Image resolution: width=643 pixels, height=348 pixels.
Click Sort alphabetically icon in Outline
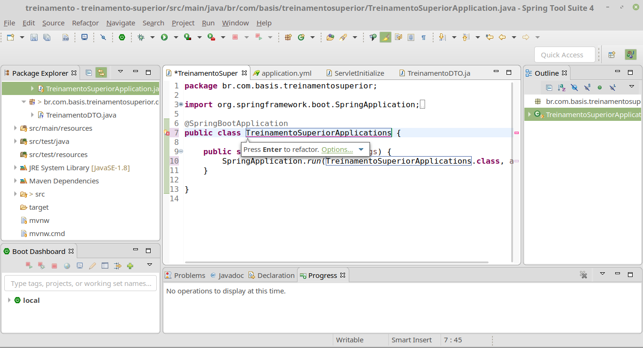coord(562,87)
